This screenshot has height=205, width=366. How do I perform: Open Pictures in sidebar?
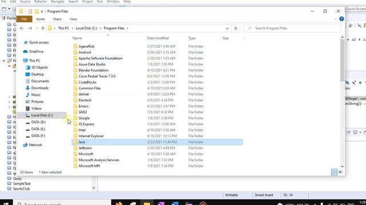[x=34, y=101]
